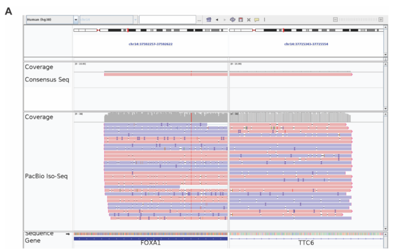Screen dimensions: 394x249
Task: Click the TTC6 gene annotation
Action: point(306,239)
